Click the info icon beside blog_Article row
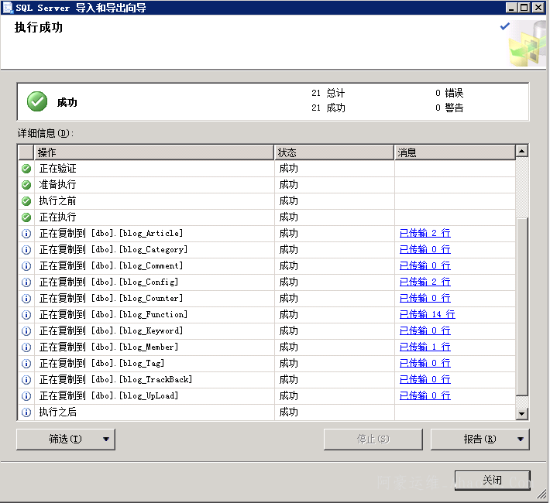Image resolution: width=550 pixels, height=503 pixels. 26,234
